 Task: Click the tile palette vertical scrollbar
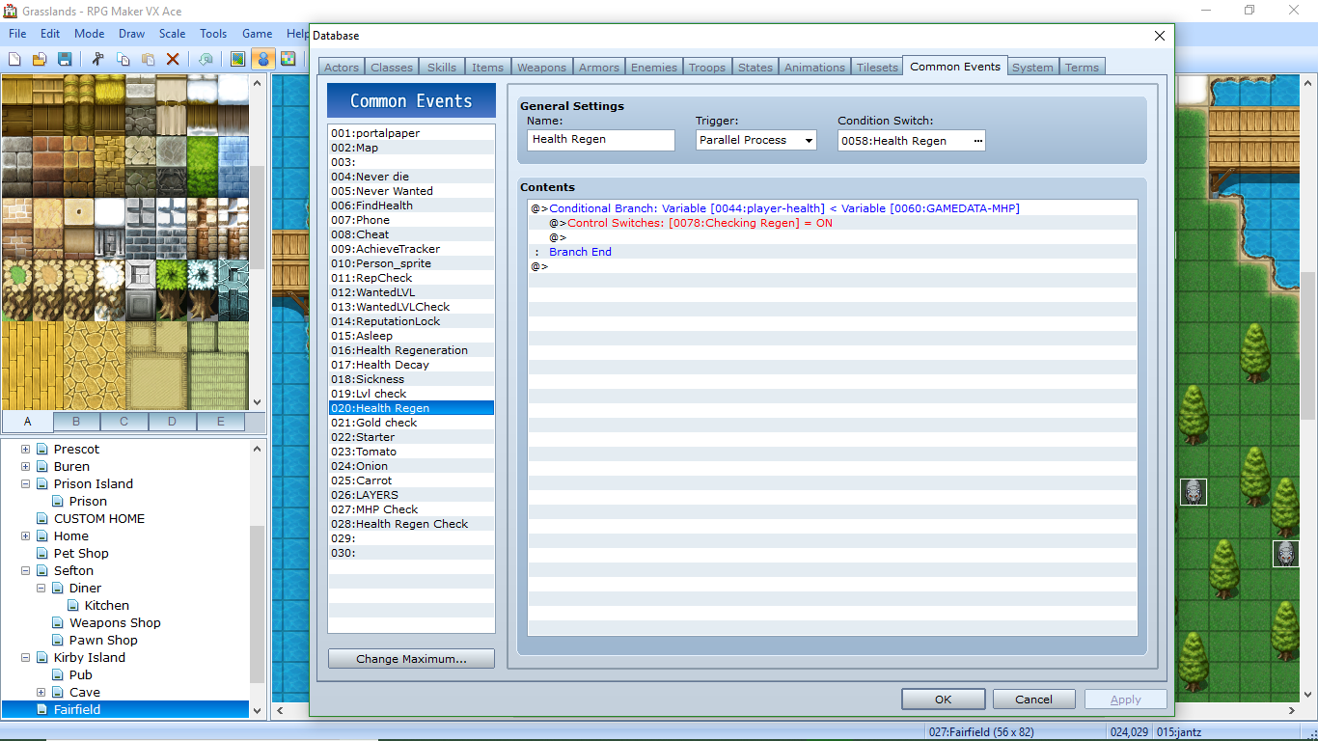[257, 241]
